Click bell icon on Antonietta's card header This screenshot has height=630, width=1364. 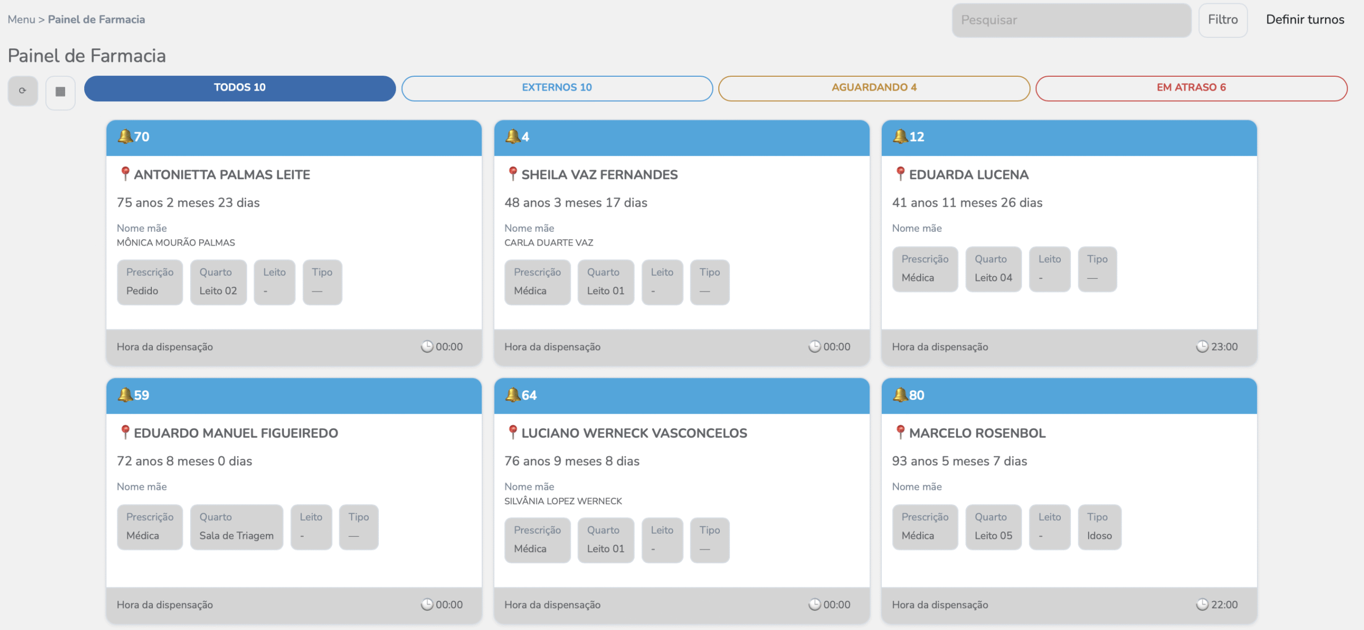tap(125, 136)
